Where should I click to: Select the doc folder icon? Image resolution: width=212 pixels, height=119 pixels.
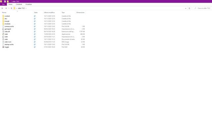click(x=3, y=19)
